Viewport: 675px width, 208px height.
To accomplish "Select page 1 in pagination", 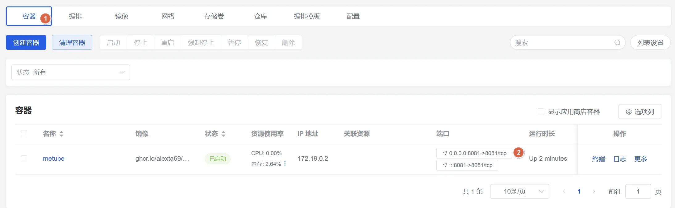I will 579,191.
